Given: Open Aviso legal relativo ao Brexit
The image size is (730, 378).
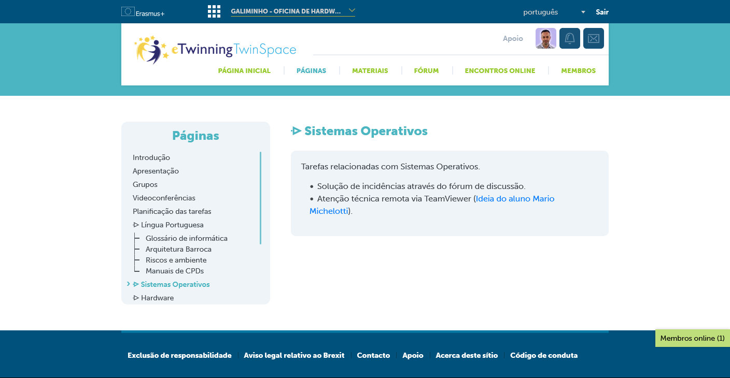Looking at the screenshot, I should (x=294, y=355).
